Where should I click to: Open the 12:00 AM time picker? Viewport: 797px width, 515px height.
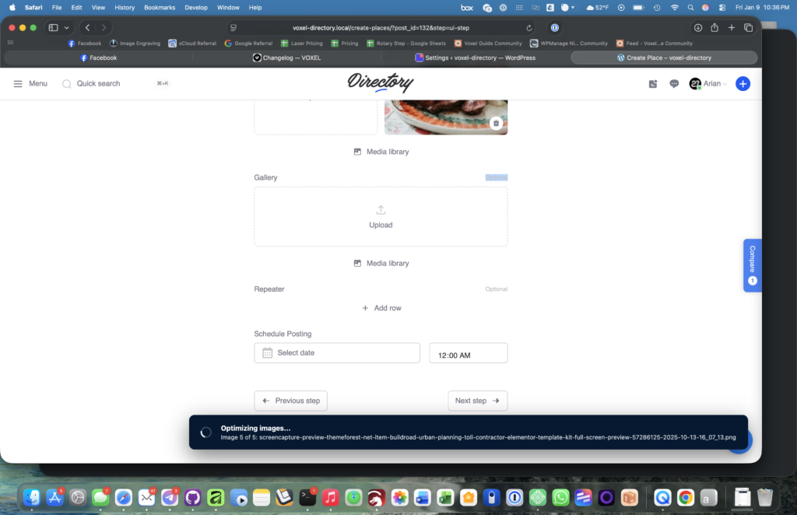click(468, 354)
